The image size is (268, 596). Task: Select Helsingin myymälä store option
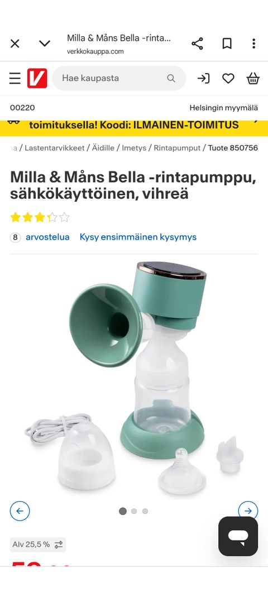tap(224, 108)
